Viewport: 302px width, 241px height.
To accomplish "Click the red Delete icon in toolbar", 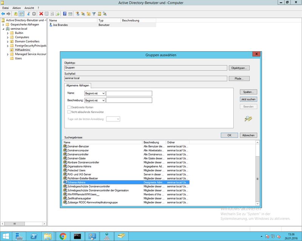I will click(x=41, y=14).
